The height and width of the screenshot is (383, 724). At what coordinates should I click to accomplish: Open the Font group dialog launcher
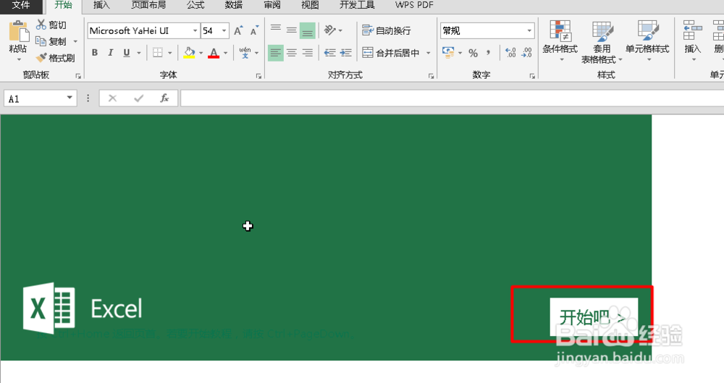pyautogui.click(x=258, y=76)
